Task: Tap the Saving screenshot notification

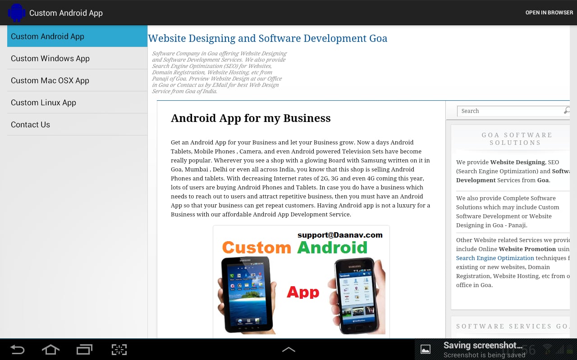Action: [496, 349]
